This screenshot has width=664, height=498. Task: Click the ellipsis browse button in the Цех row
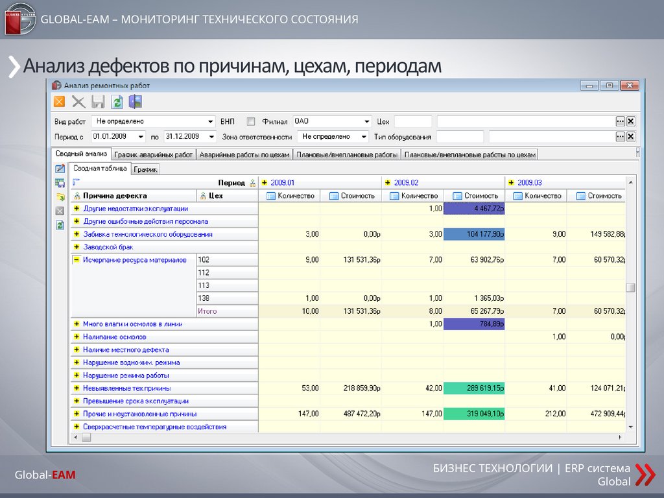(x=620, y=121)
